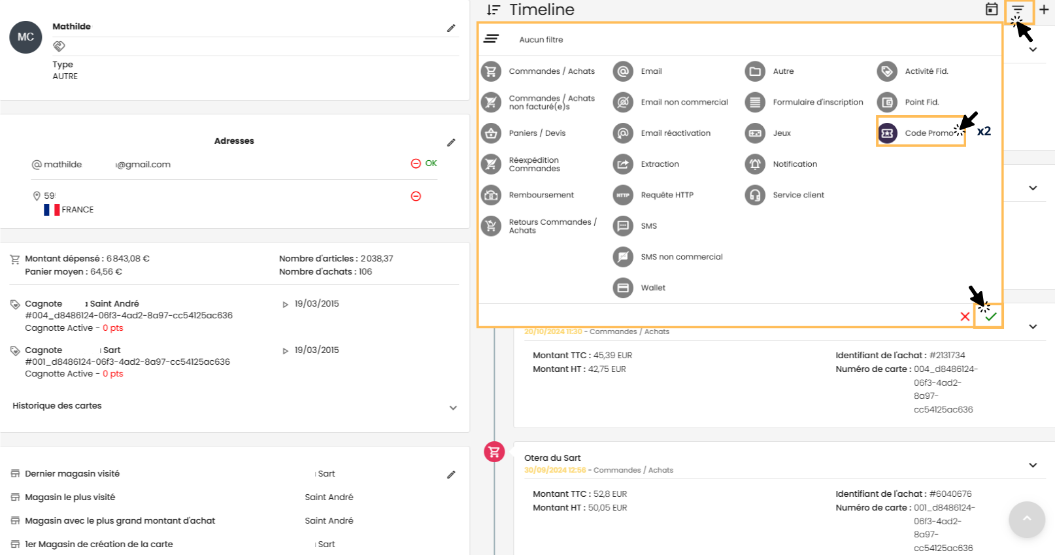Select the Service client headset filter
Image resolution: width=1055 pixels, height=555 pixels.
(755, 195)
